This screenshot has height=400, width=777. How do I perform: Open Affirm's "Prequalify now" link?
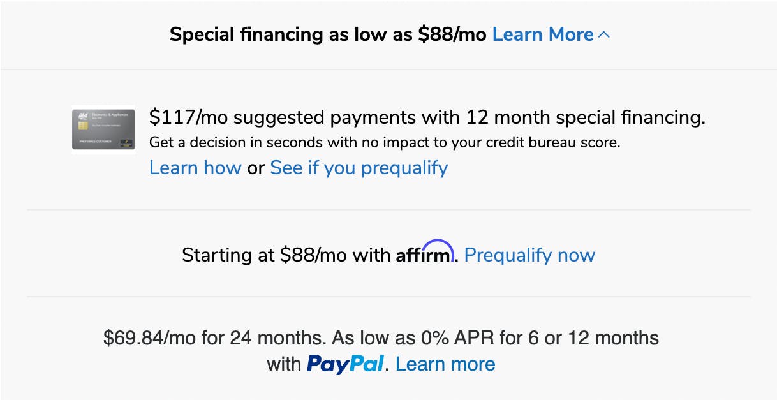tap(529, 255)
